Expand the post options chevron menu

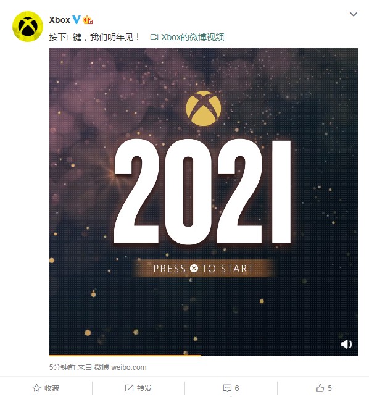(x=354, y=14)
